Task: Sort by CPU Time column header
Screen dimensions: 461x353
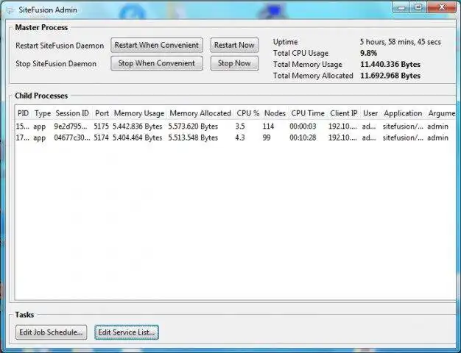Action: coord(308,113)
